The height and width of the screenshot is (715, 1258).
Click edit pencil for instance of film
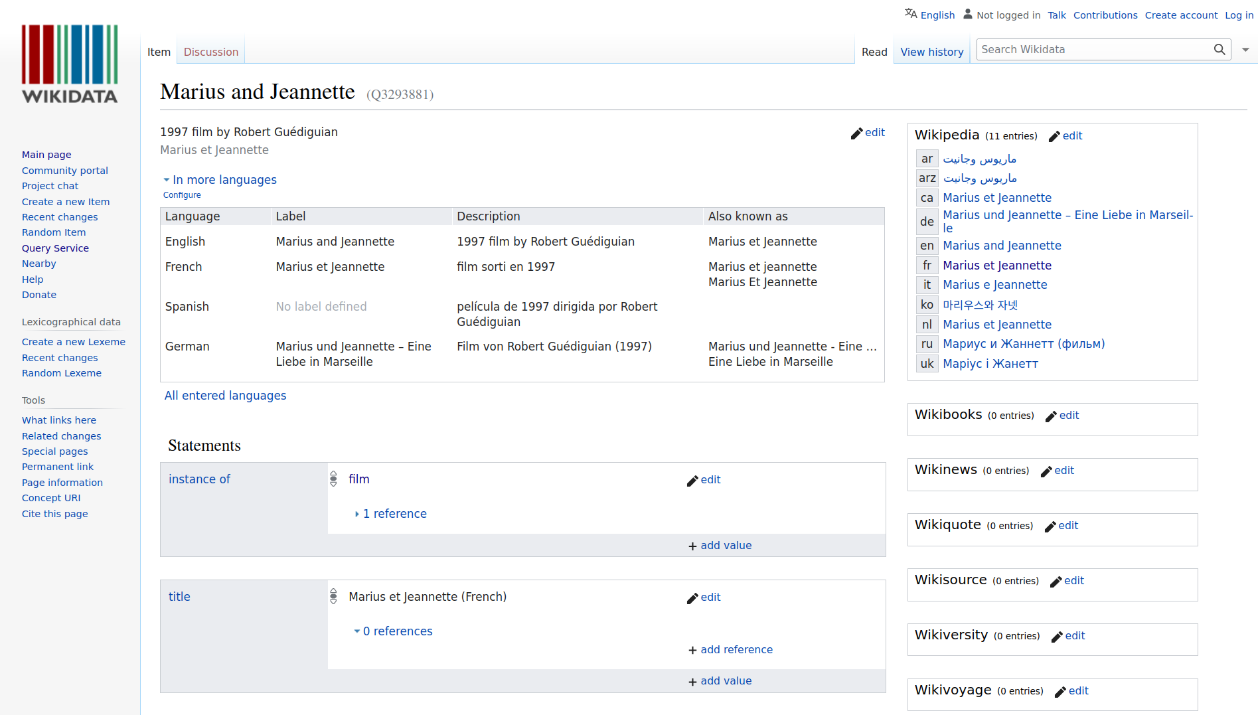click(x=692, y=481)
